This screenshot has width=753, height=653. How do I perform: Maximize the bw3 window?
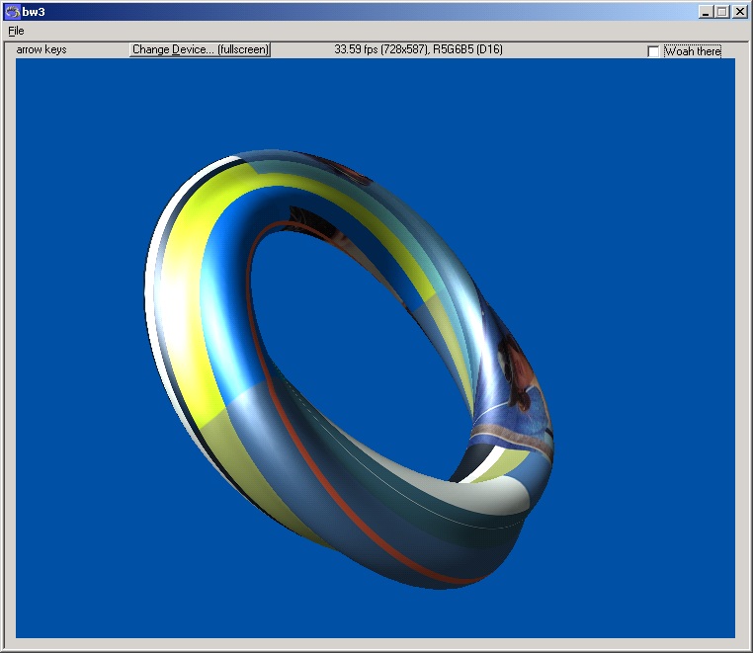[722, 11]
